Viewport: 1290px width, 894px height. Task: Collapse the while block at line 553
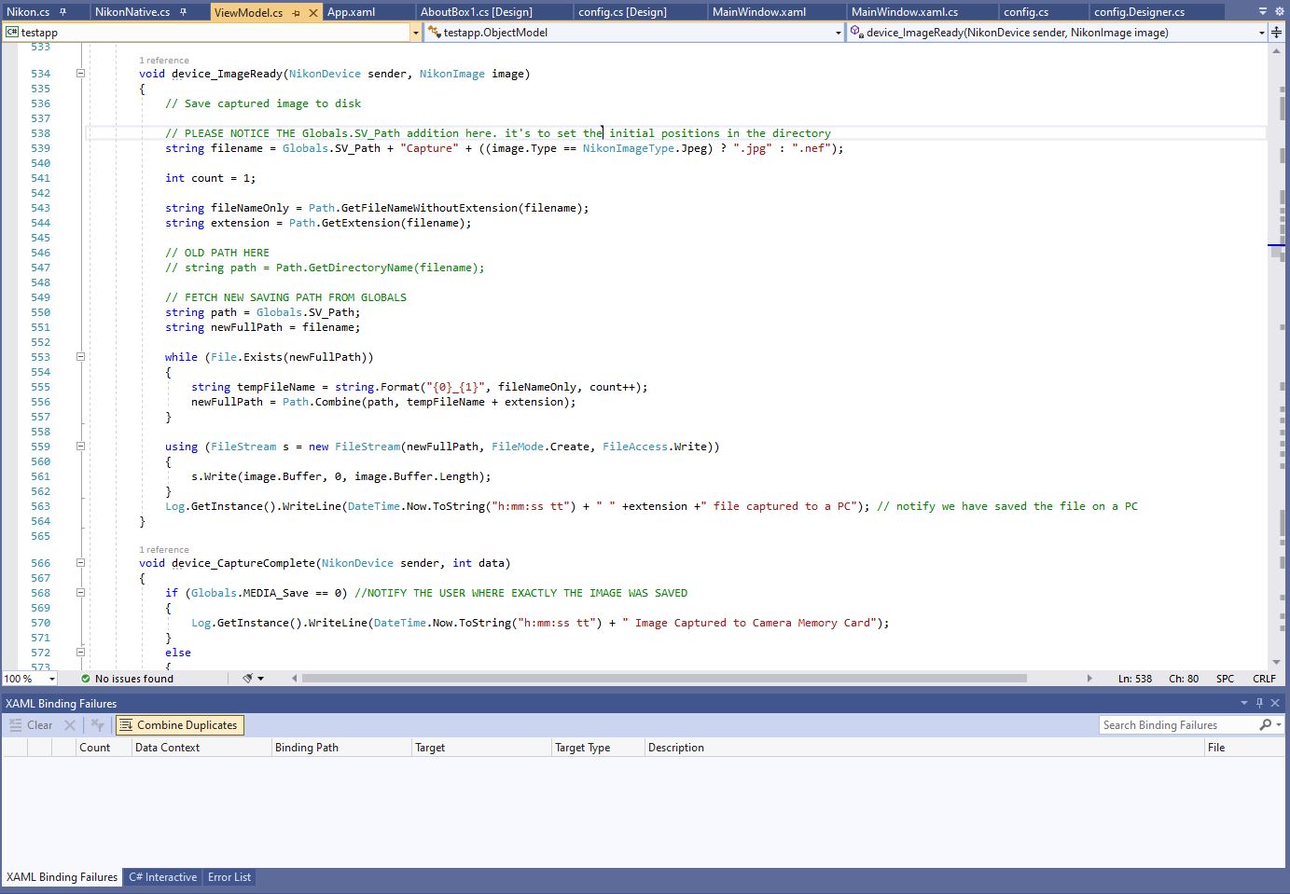click(80, 357)
